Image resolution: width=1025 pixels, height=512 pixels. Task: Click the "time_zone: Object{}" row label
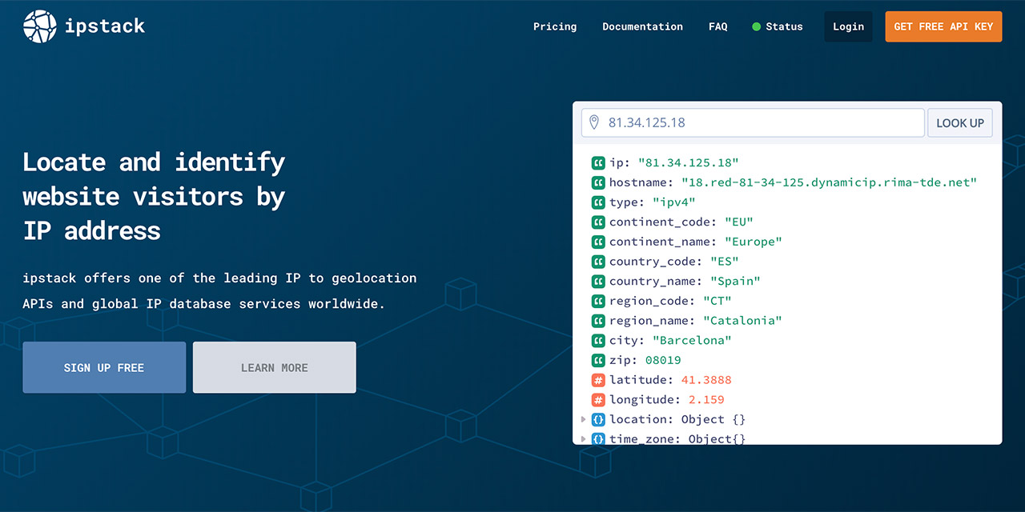[x=677, y=438]
